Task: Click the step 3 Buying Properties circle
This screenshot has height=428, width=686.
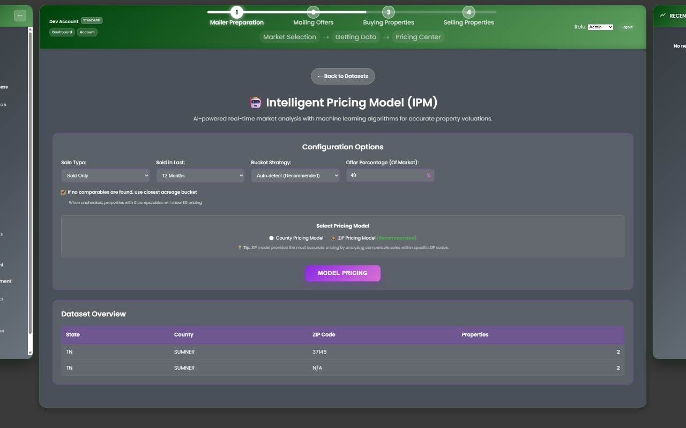Action: coord(388,12)
